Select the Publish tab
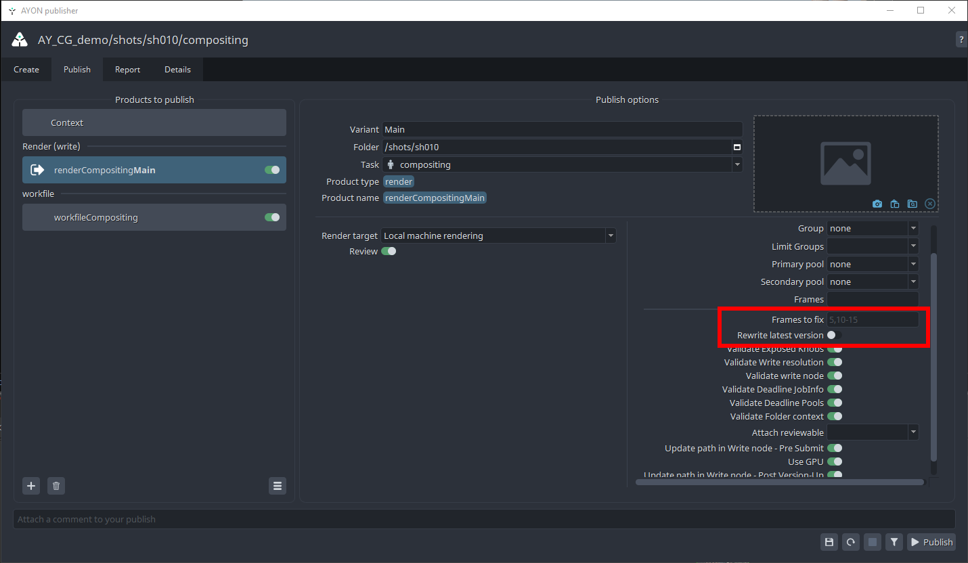 click(x=77, y=70)
